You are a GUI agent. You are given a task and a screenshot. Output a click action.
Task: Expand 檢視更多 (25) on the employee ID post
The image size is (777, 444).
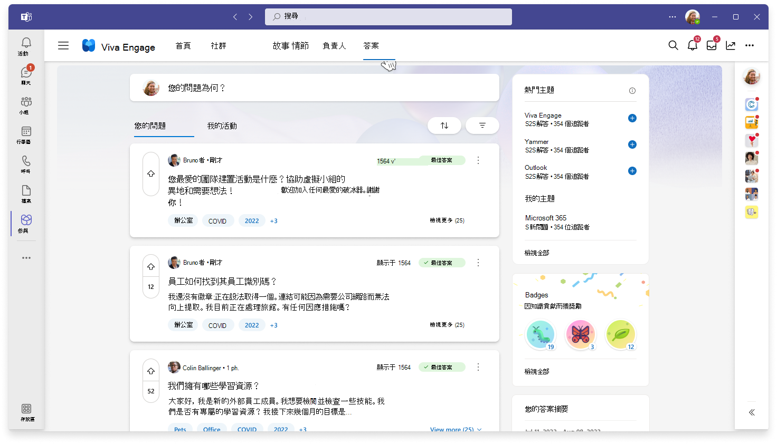[x=447, y=325]
